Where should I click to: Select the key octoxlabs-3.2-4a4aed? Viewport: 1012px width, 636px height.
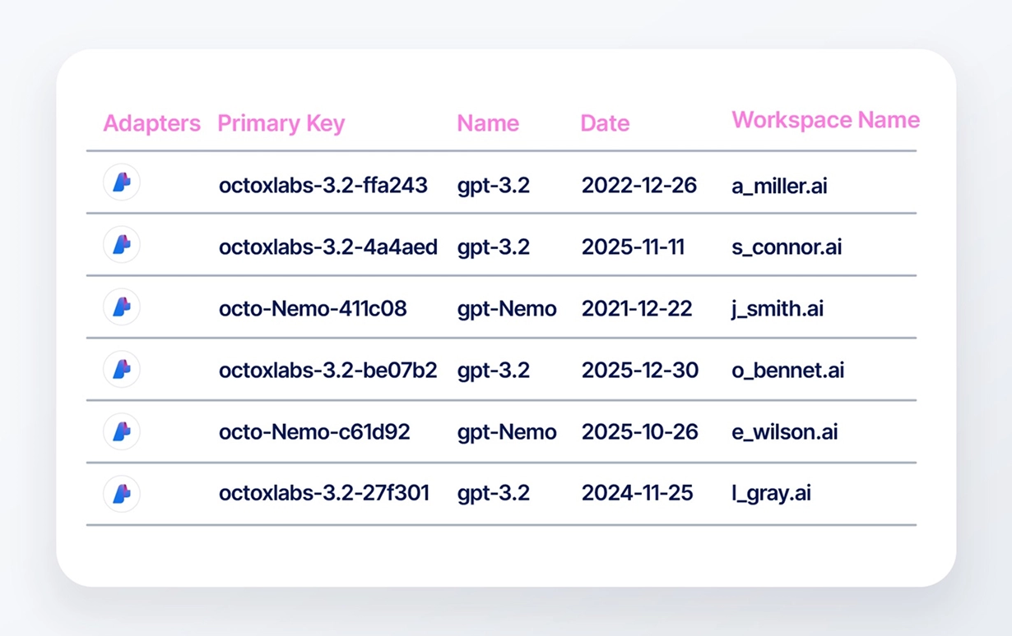pyautogui.click(x=328, y=247)
